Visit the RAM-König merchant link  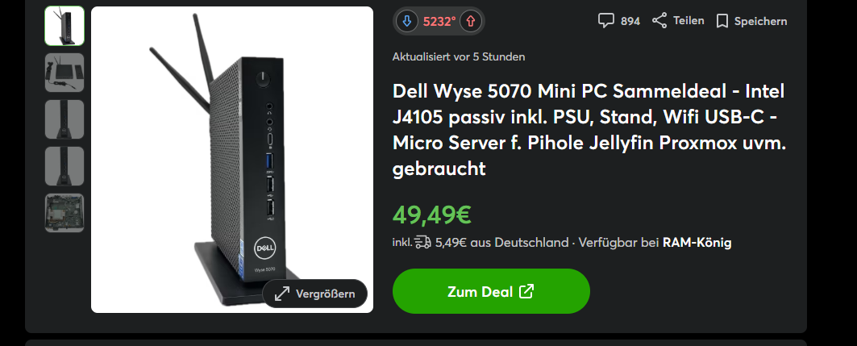697,242
